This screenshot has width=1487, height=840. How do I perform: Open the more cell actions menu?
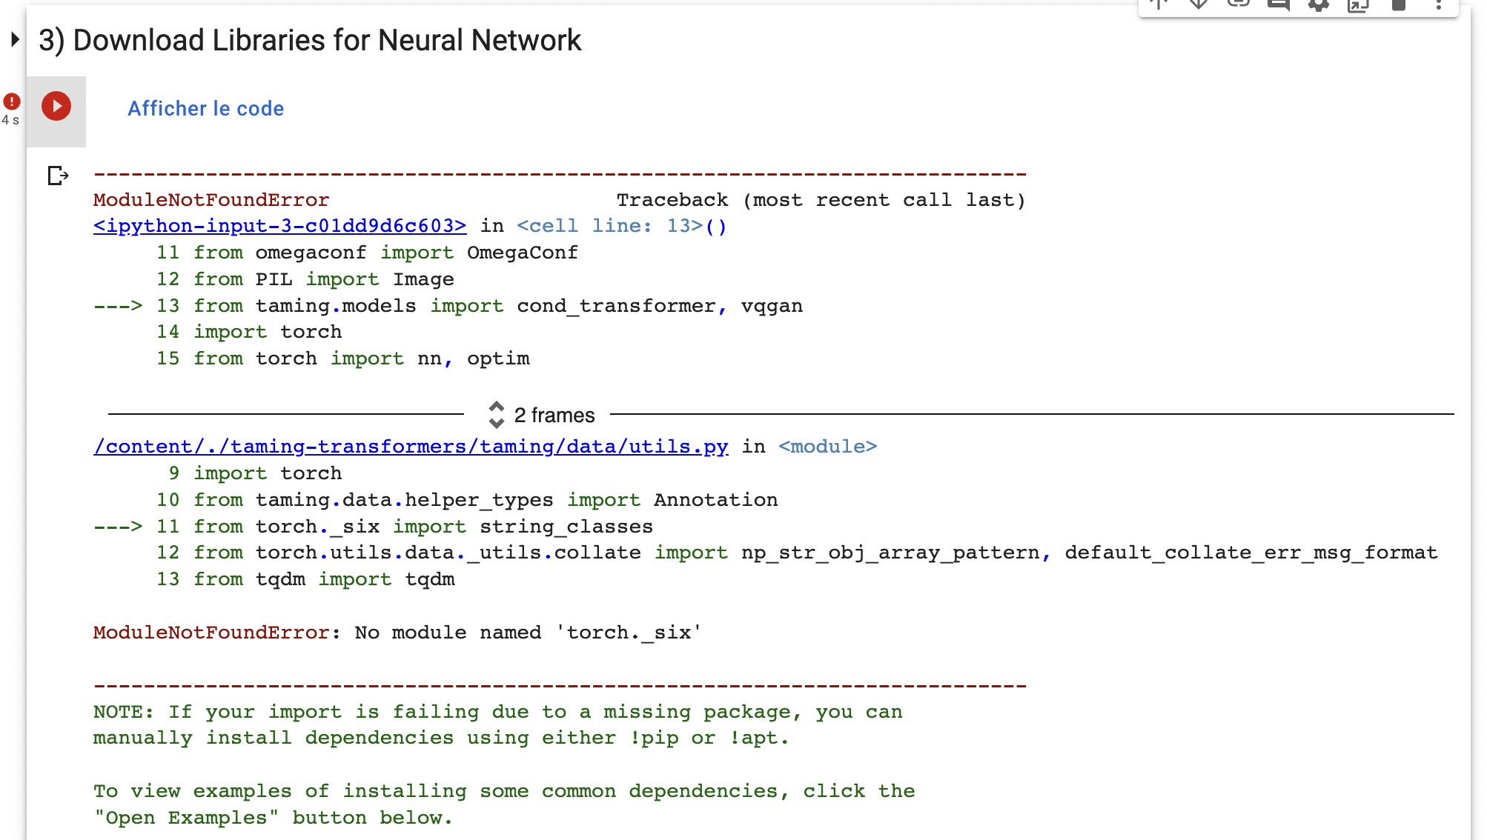click(1439, 6)
